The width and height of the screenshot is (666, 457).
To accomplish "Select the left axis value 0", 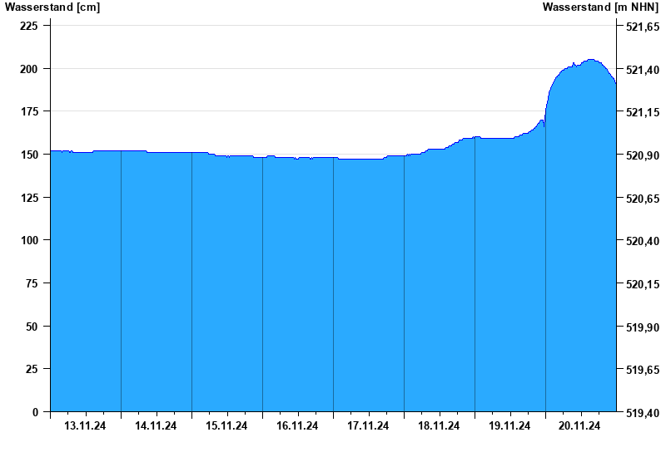I will point(35,412).
